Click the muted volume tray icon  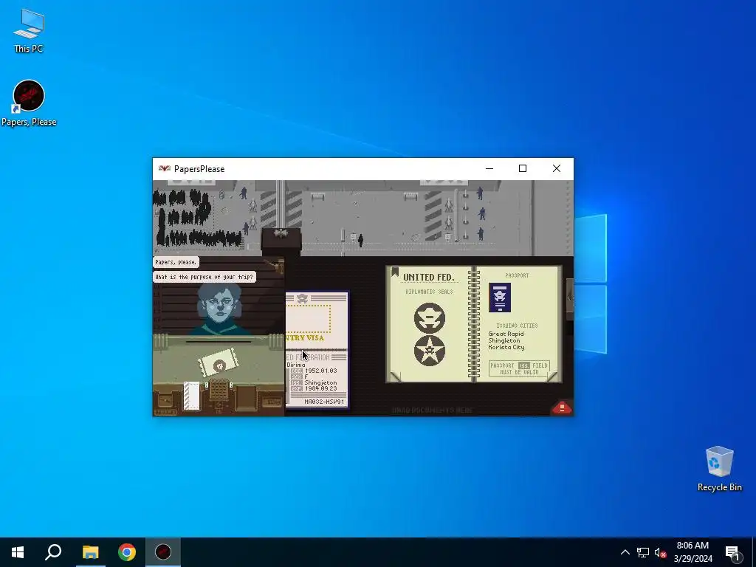660,552
